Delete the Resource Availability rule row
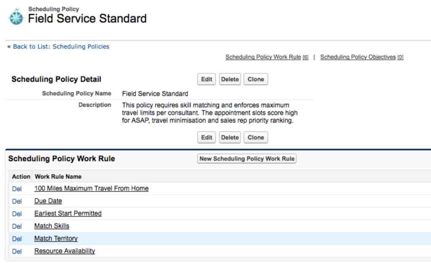 click(17, 252)
